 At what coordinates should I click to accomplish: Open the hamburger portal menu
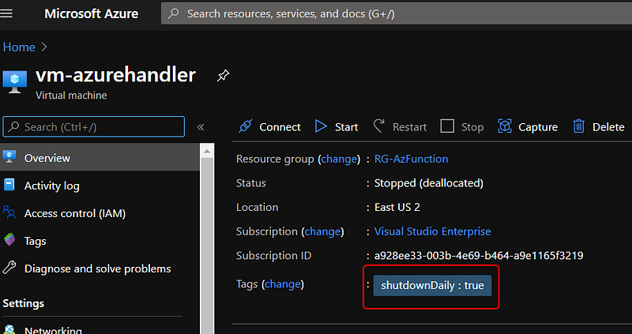(x=6, y=13)
